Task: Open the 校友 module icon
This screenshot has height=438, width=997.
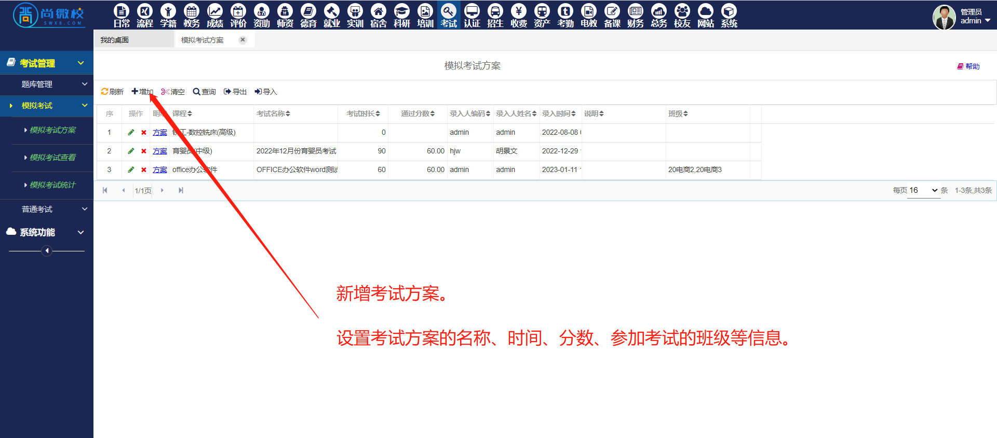Action: tap(682, 15)
